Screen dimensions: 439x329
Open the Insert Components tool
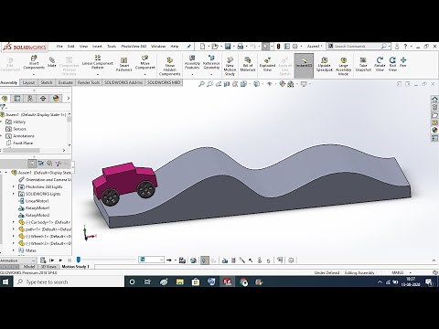tap(34, 62)
